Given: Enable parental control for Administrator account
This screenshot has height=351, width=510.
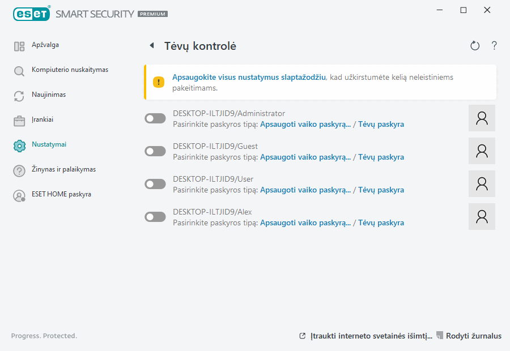Looking at the screenshot, I should (x=155, y=118).
